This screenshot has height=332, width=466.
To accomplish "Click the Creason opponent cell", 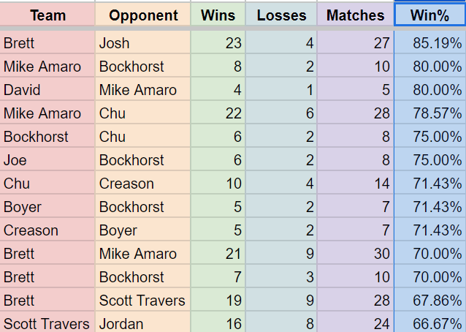I will (x=143, y=184).
